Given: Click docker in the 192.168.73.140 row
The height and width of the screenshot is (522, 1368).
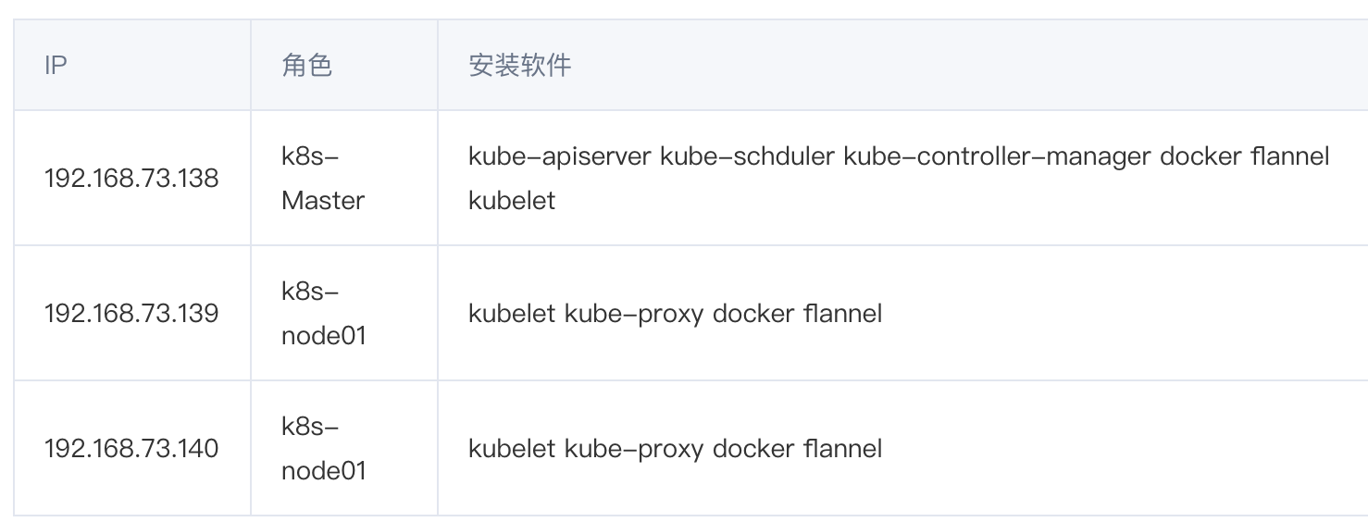Looking at the screenshot, I should (x=753, y=448).
